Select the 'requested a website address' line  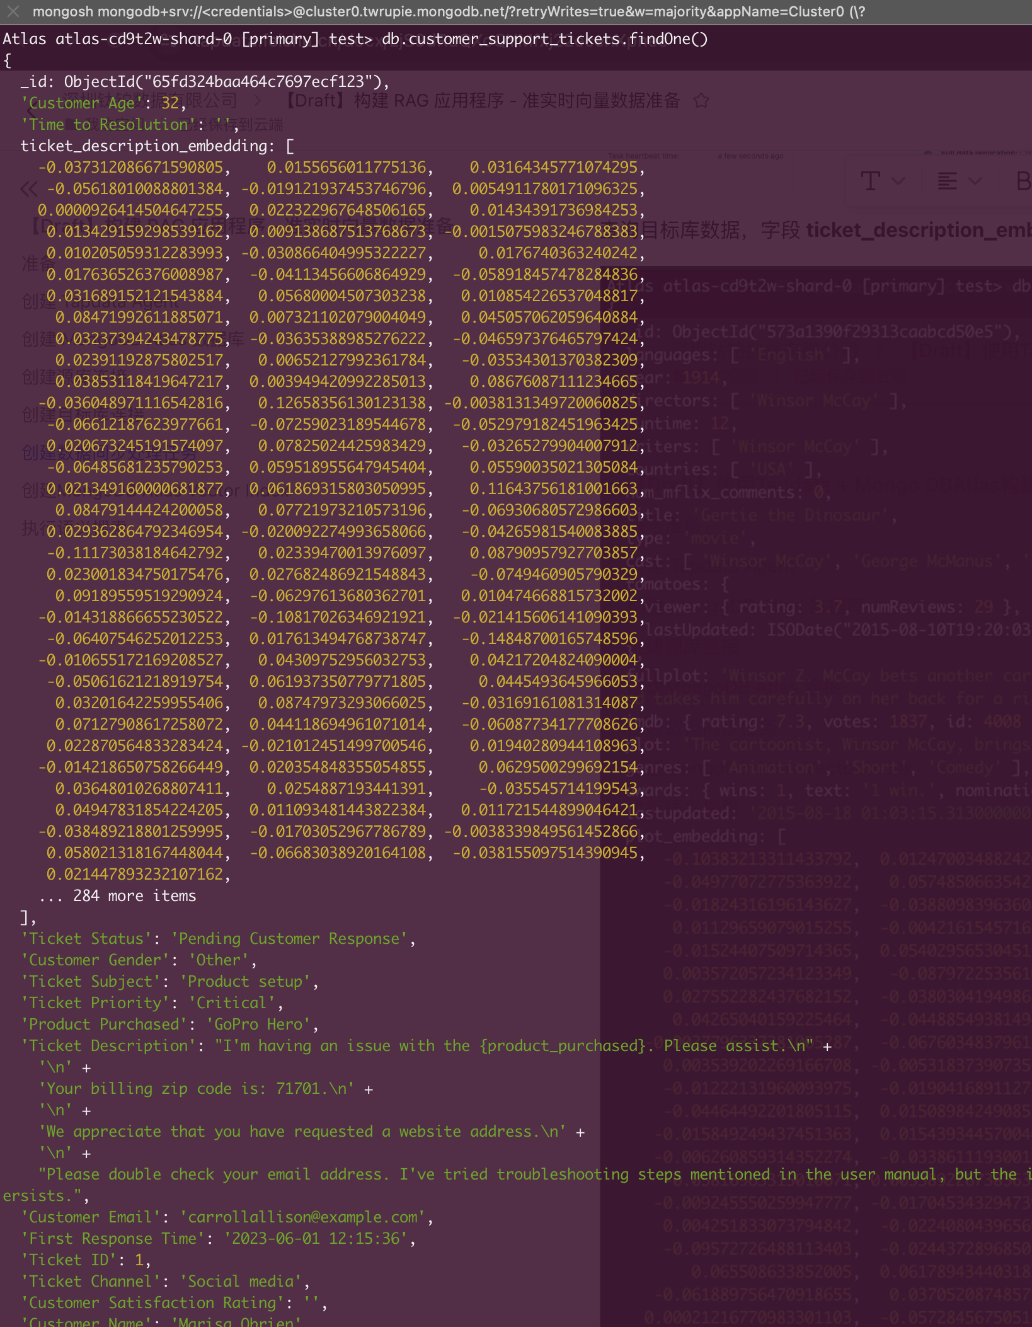[x=302, y=1132]
